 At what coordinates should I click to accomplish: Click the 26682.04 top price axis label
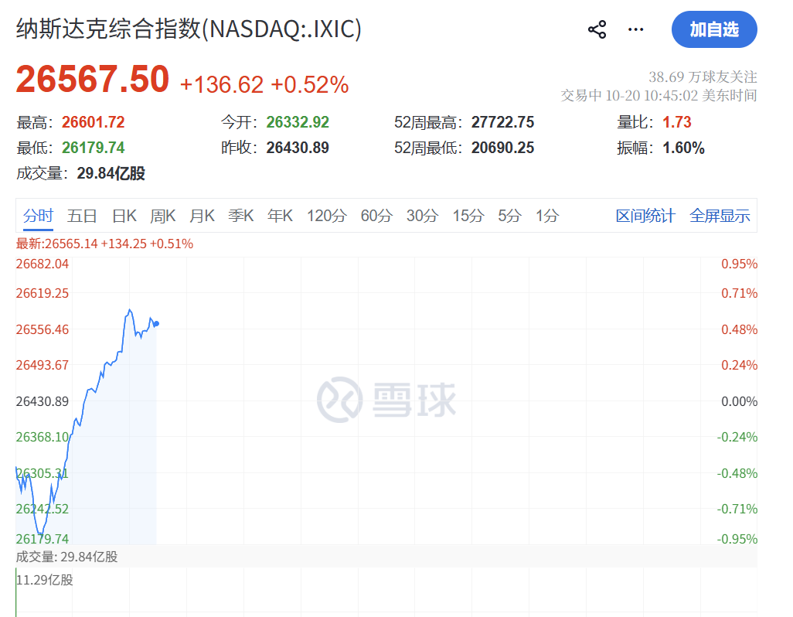[42, 264]
